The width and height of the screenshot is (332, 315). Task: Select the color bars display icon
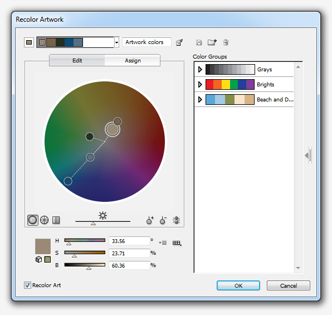(x=56, y=220)
